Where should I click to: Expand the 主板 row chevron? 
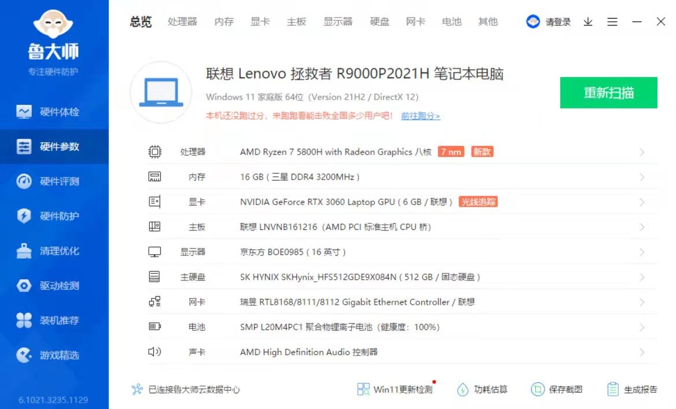tap(642, 227)
